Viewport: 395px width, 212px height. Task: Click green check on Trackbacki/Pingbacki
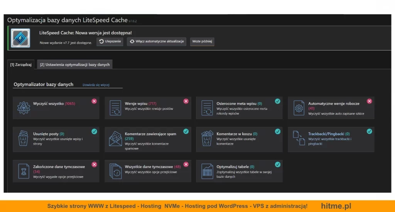point(369,131)
